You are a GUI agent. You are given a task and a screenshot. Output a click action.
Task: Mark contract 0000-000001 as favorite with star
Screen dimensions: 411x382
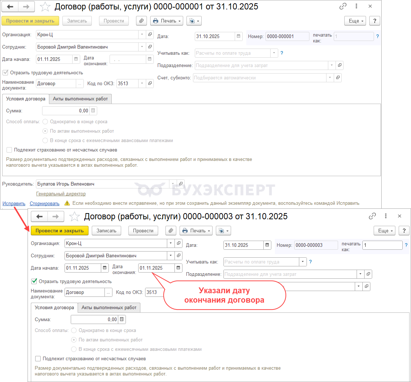point(45,7)
